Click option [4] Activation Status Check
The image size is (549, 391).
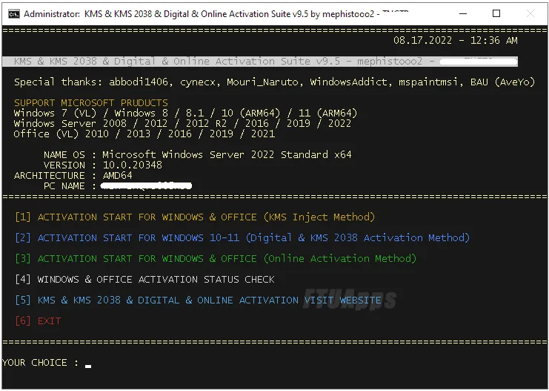click(x=144, y=280)
